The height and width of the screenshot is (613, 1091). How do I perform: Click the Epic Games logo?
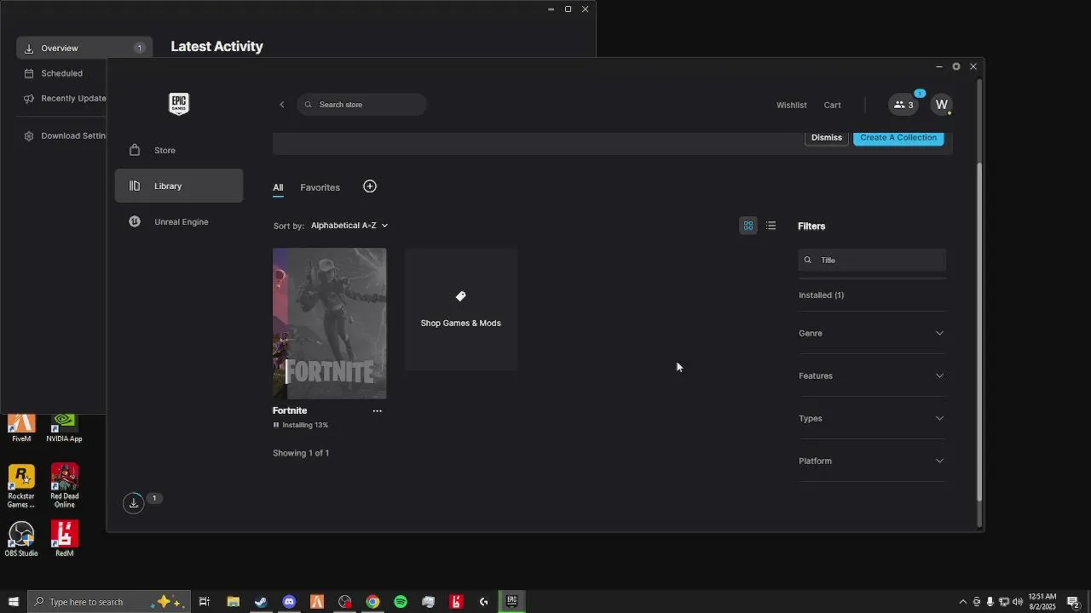tap(179, 104)
